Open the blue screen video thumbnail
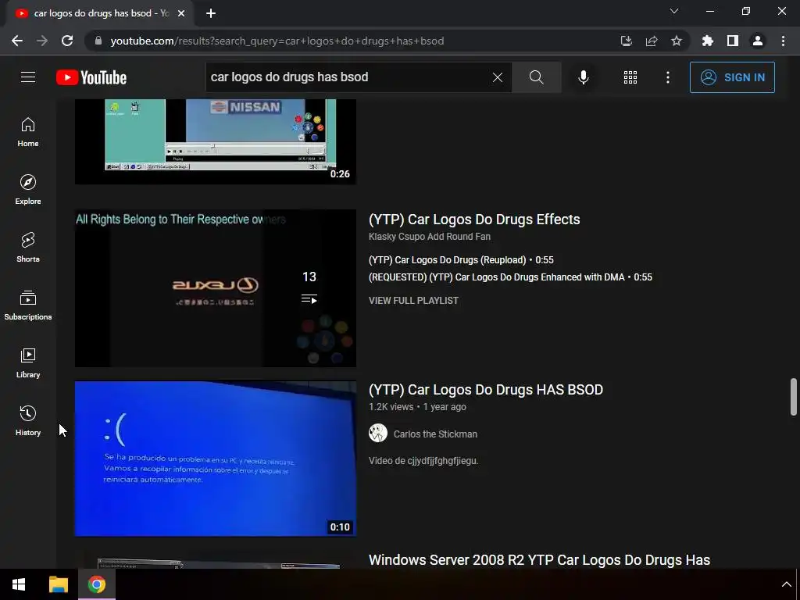This screenshot has height=600, width=800. point(216,458)
